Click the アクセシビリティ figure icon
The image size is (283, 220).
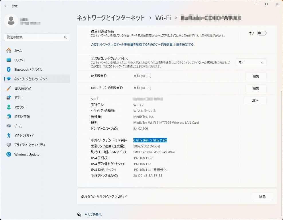[x=9, y=135]
